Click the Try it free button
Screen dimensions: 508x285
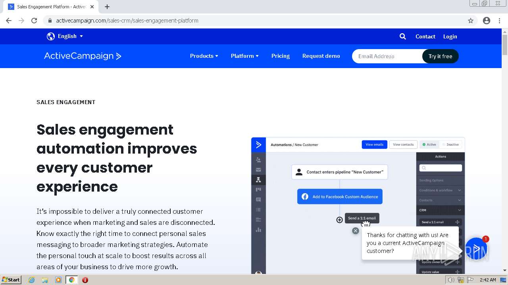coord(440,56)
